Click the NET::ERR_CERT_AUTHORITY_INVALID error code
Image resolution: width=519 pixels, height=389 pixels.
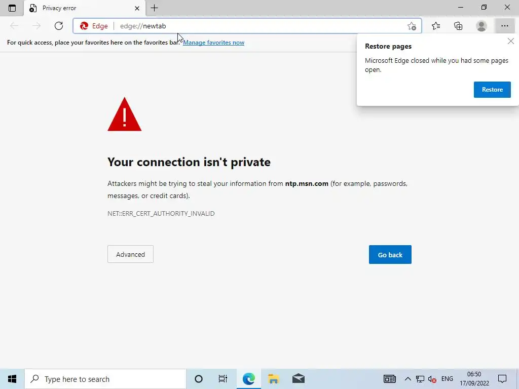point(161,214)
